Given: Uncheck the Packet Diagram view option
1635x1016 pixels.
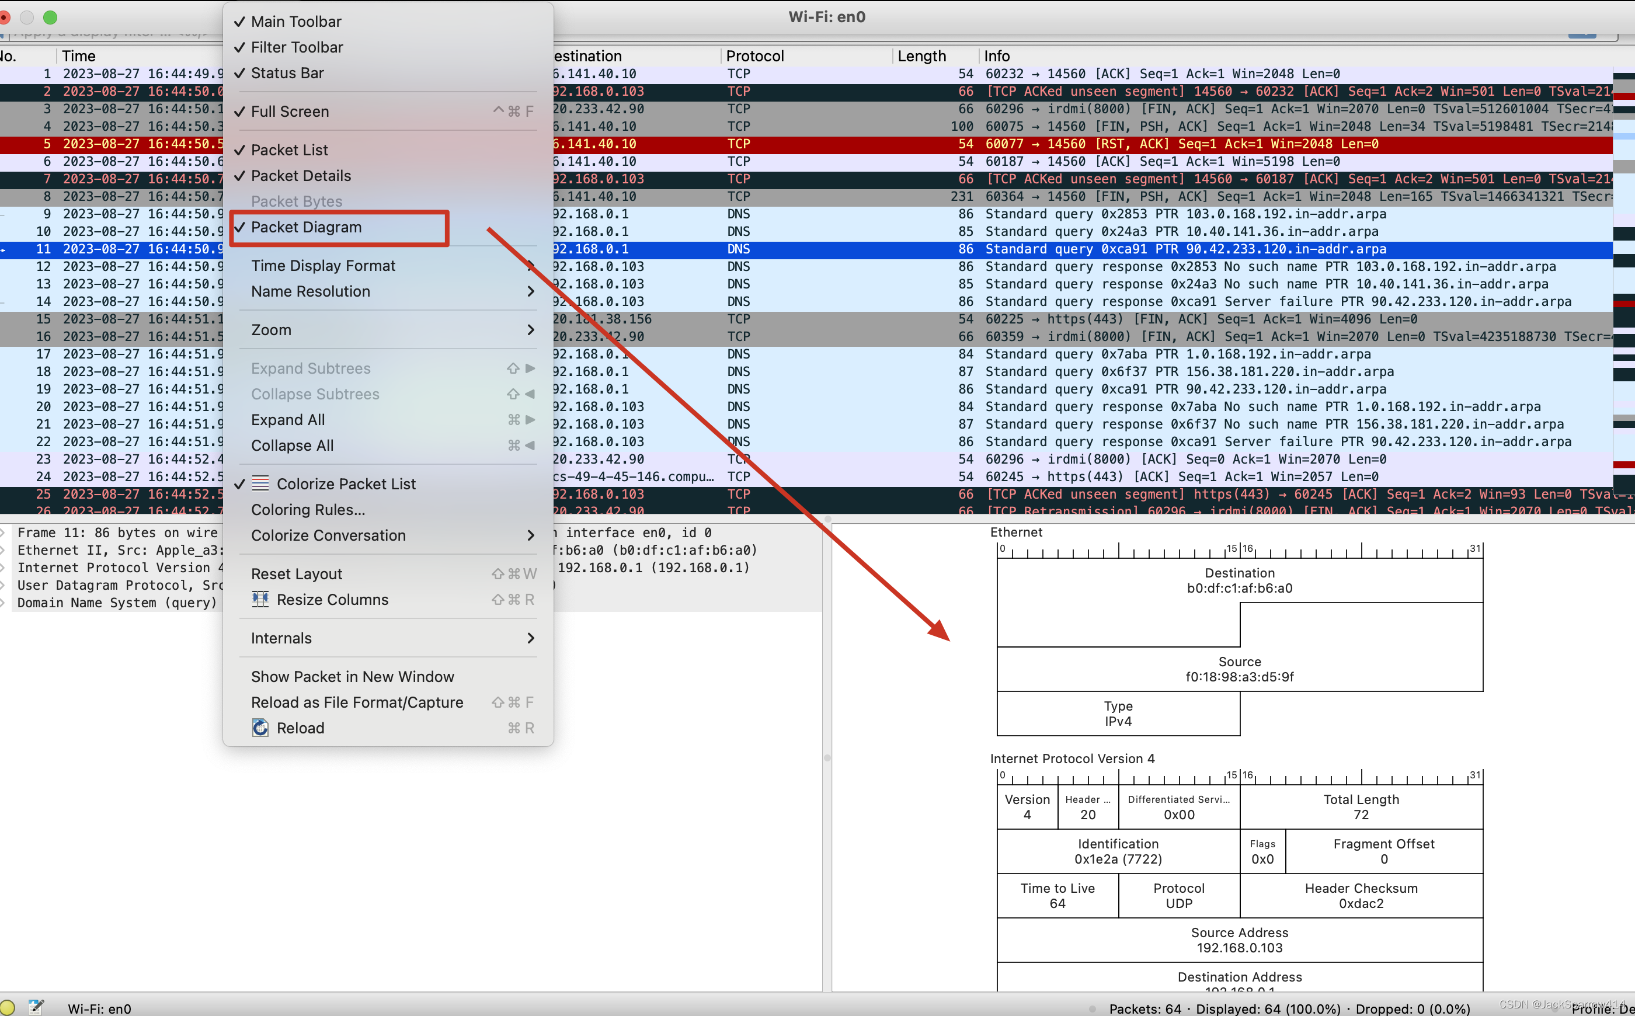Looking at the screenshot, I should point(306,227).
